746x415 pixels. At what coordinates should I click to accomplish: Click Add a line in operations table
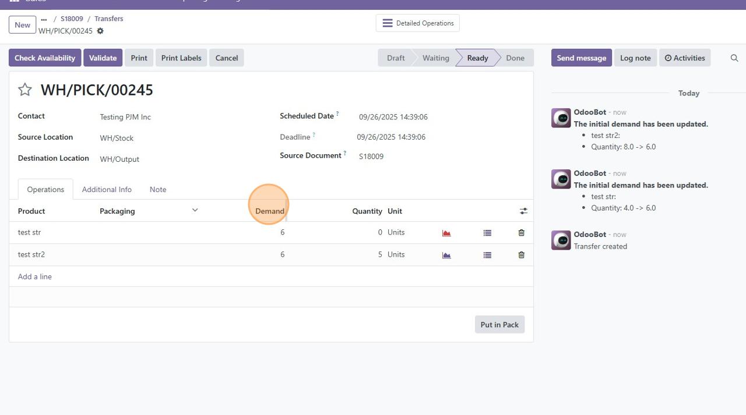pyautogui.click(x=35, y=277)
